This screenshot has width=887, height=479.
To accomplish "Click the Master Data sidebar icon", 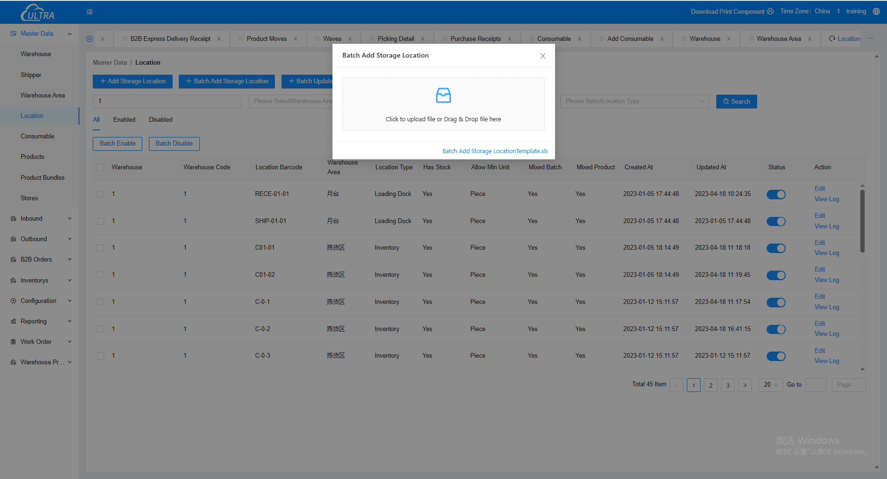I will [13, 34].
